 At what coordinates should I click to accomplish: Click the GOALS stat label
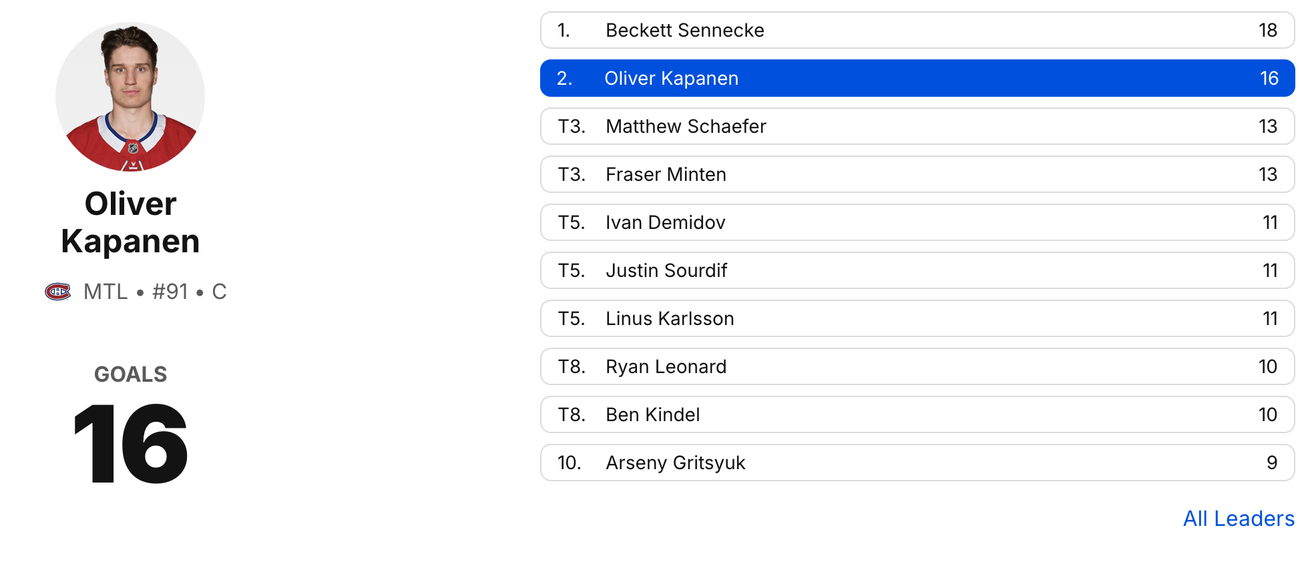[130, 374]
